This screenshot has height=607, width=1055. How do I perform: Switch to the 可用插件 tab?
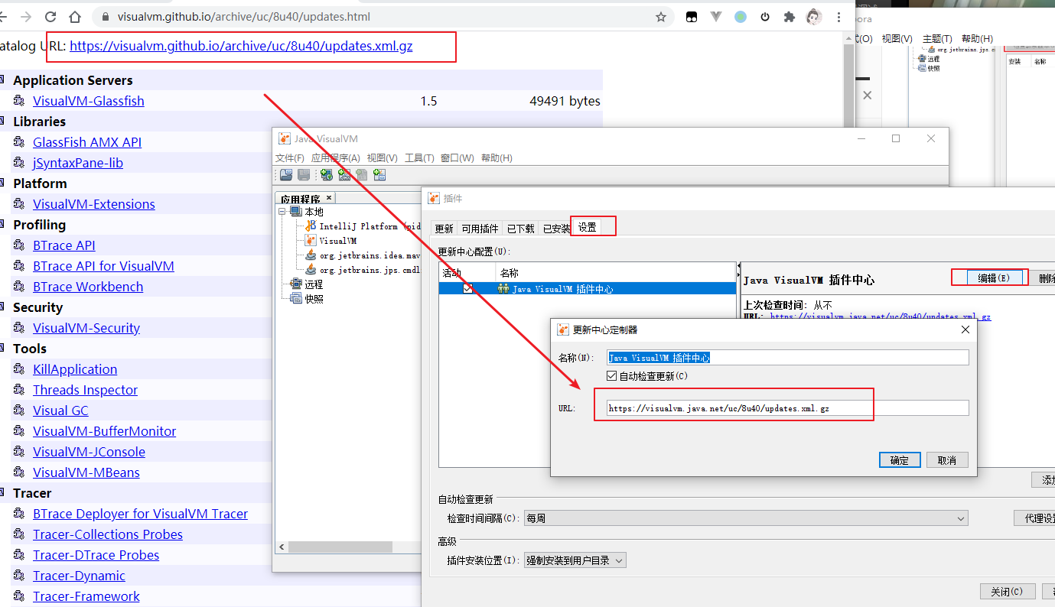point(480,228)
